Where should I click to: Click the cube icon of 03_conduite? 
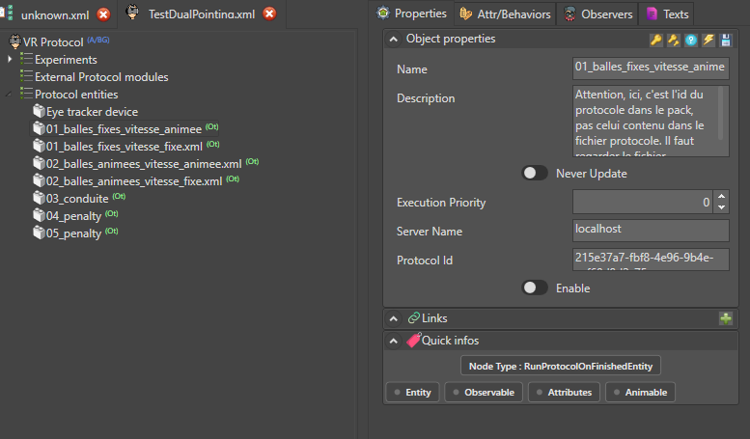coord(39,198)
